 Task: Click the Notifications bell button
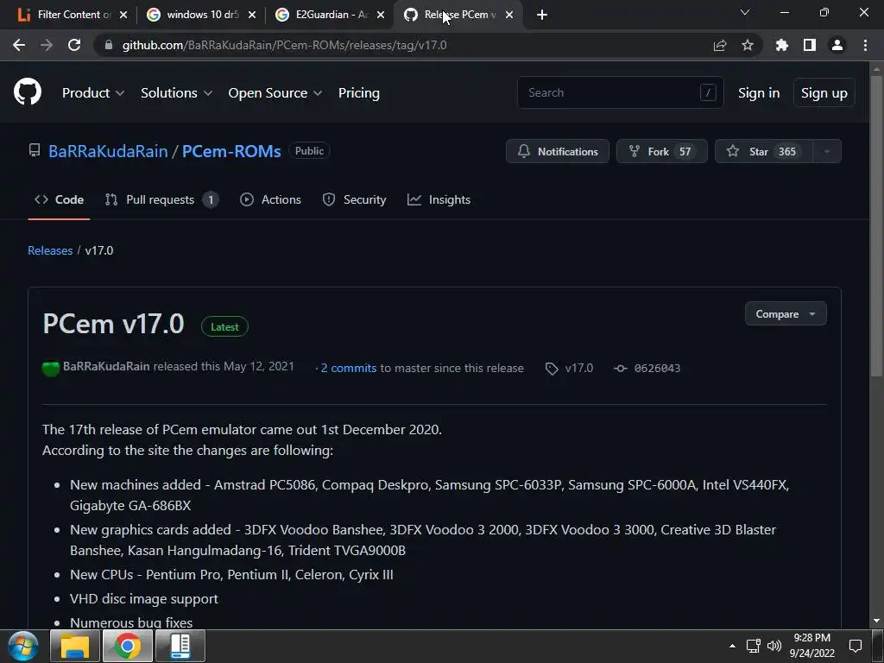[x=558, y=151]
